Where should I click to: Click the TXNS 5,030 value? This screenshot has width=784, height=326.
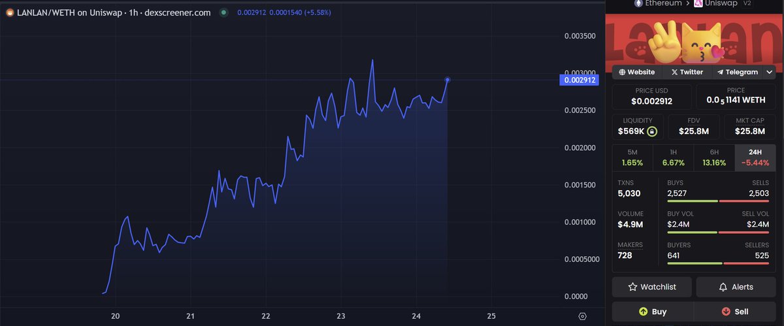point(629,193)
